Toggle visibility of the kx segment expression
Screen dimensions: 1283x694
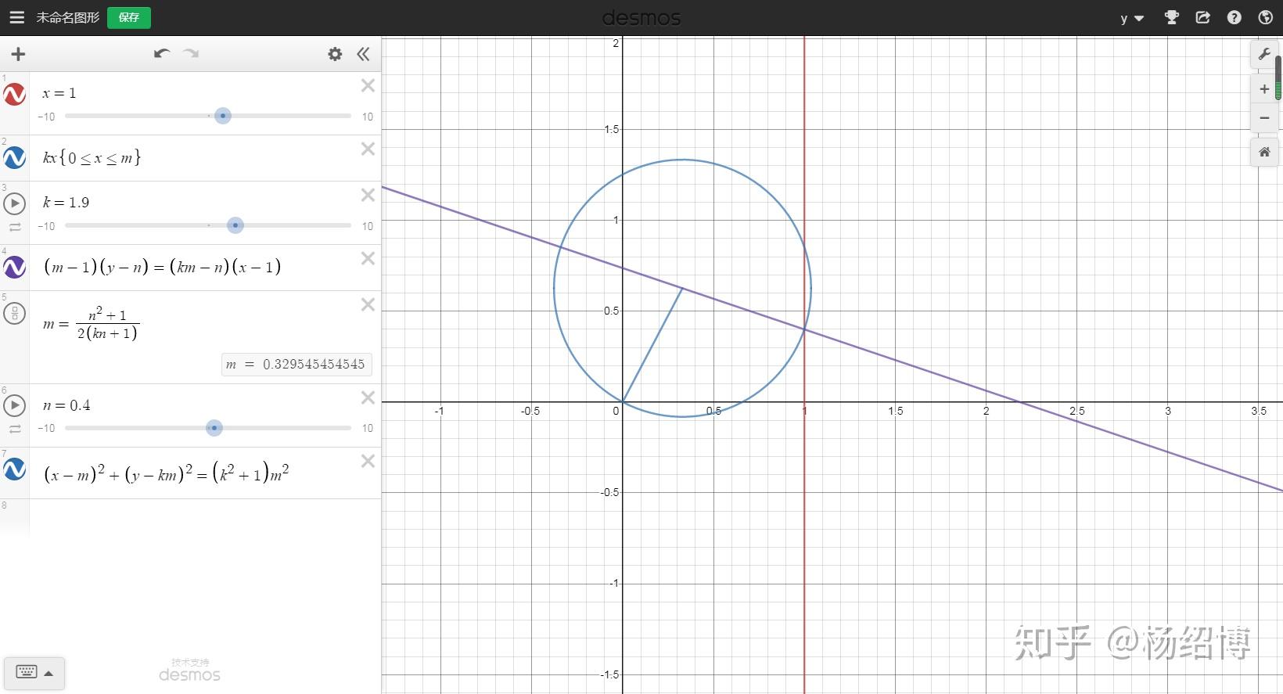point(15,158)
